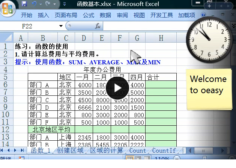
Task: Go to previous sheet tab arrow
Action: click(8, 150)
